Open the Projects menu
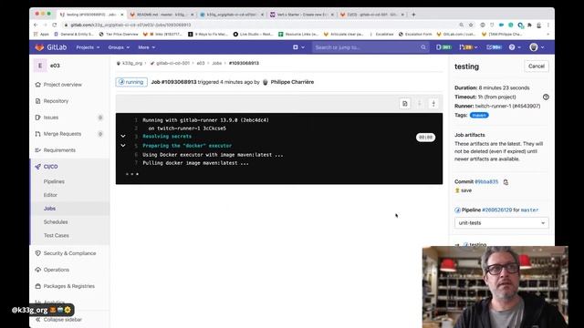 88,47
